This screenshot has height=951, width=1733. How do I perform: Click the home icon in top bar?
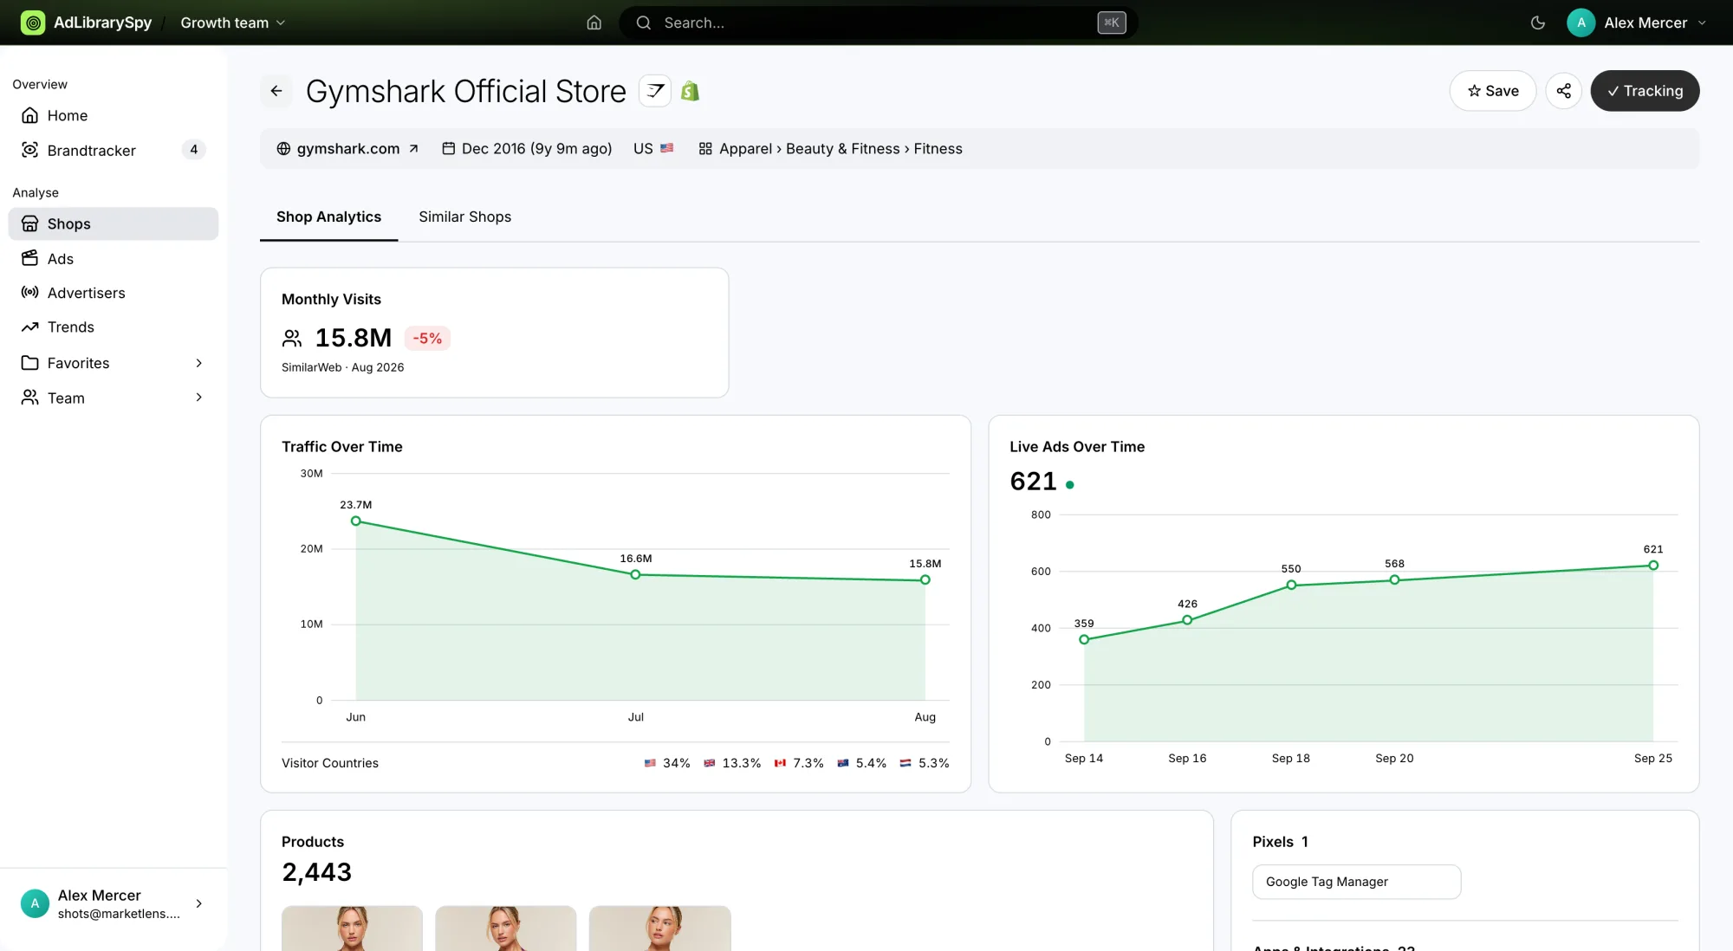click(x=594, y=23)
